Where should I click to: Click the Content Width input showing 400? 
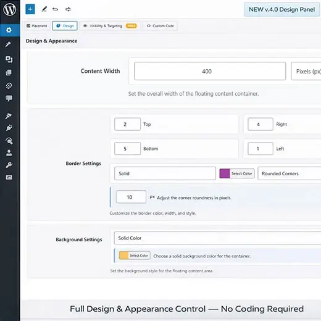click(x=210, y=71)
